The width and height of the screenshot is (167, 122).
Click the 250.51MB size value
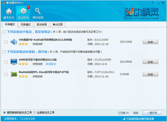[126, 42]
